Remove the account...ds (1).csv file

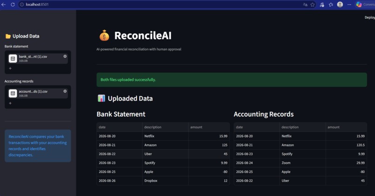tap(65, 91)
